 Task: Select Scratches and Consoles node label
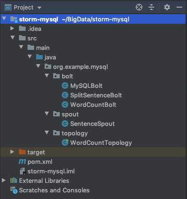54,190
